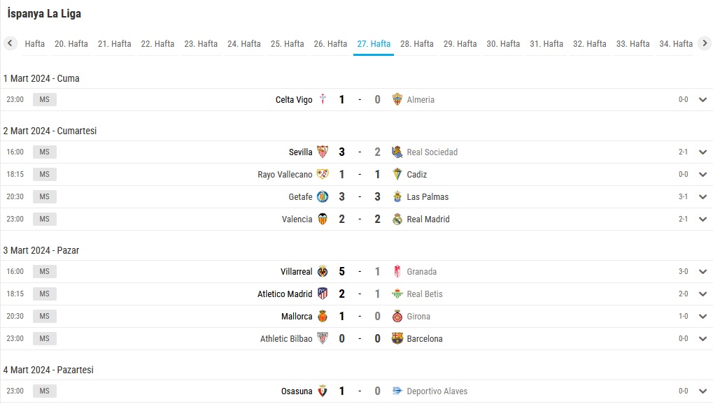The width and height of the screenshot is (713, 404).
Task: Click the Real Betis crest
Action: (397, 294)
